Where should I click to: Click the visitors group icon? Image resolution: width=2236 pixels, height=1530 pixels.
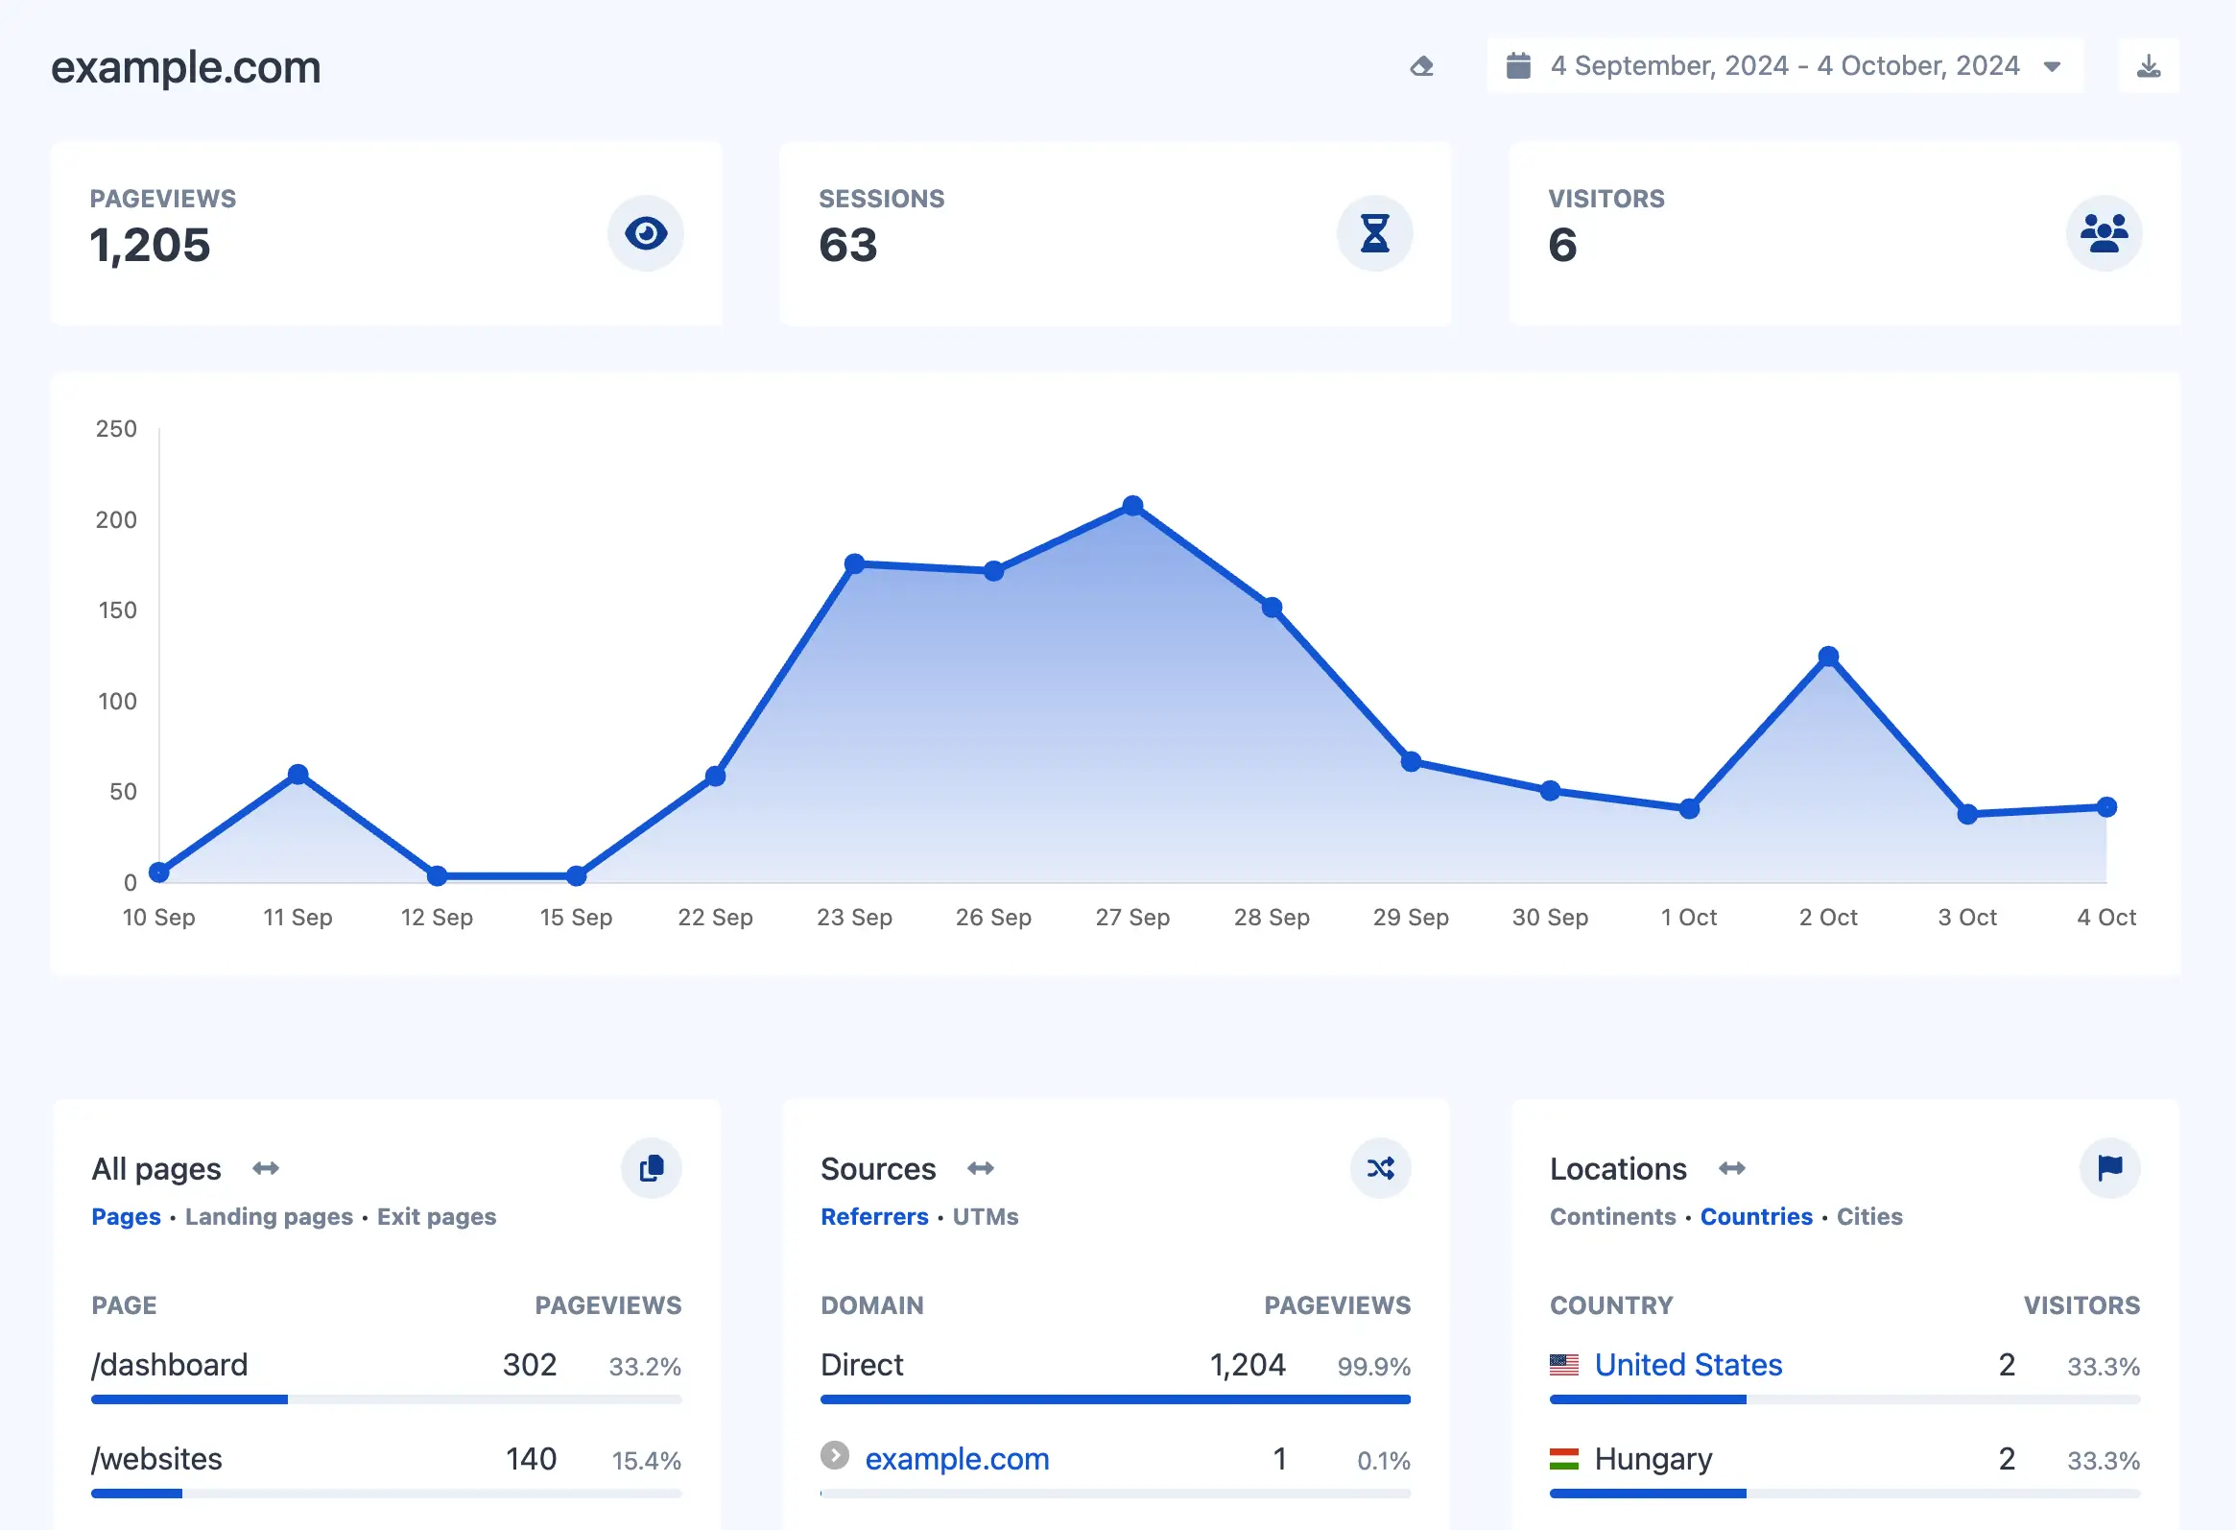(x=2104, y=233)
